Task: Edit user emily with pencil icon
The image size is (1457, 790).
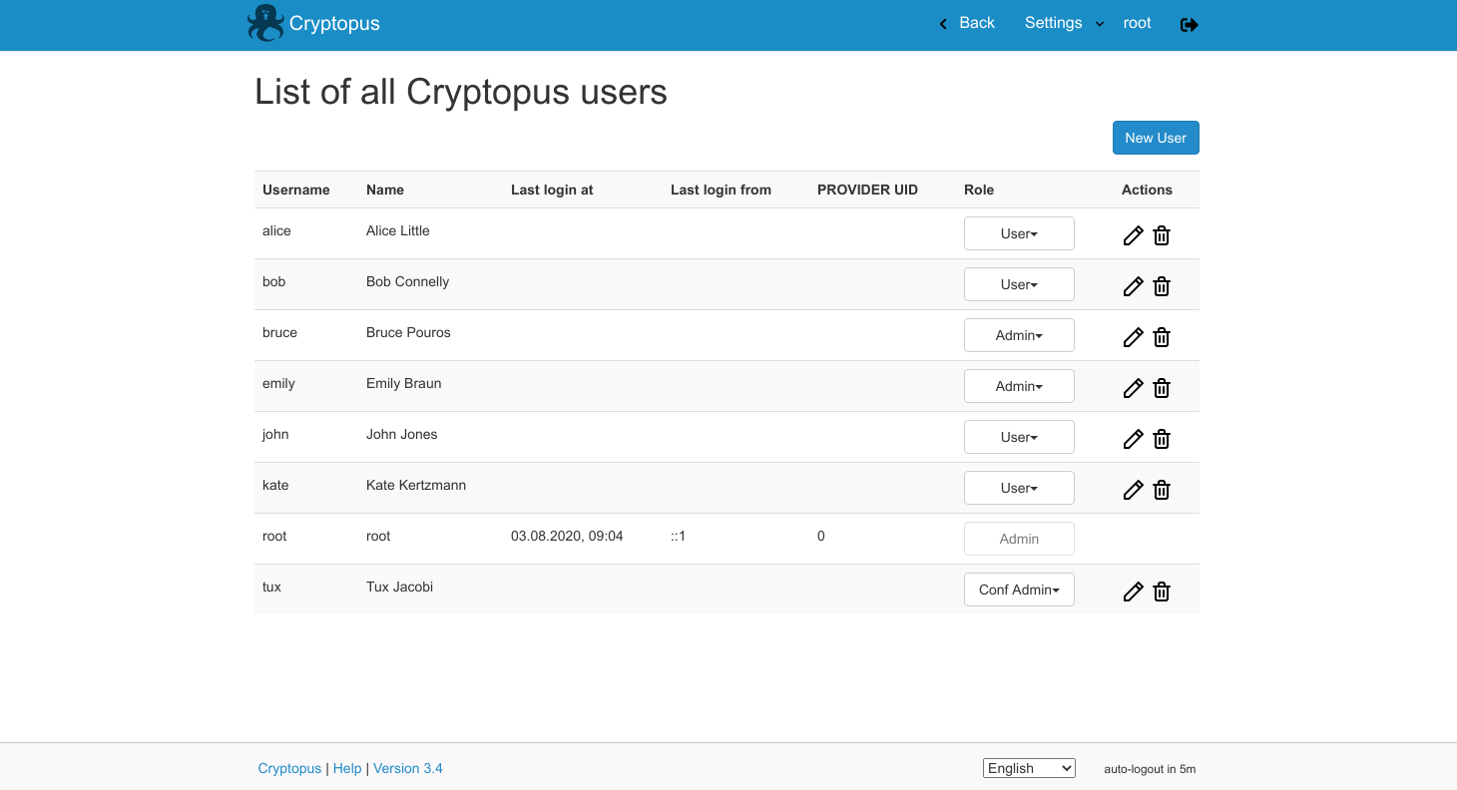Action: click(1133, 388)
